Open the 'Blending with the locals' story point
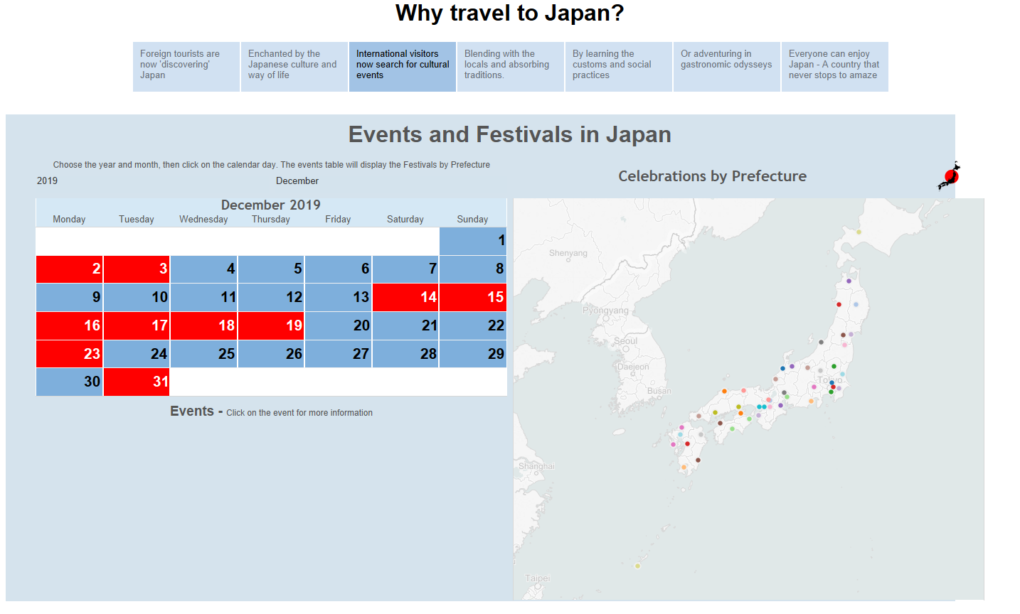The width and height of the screenshot is (1020, 614). pyautogui.click(x=510, y=66)
